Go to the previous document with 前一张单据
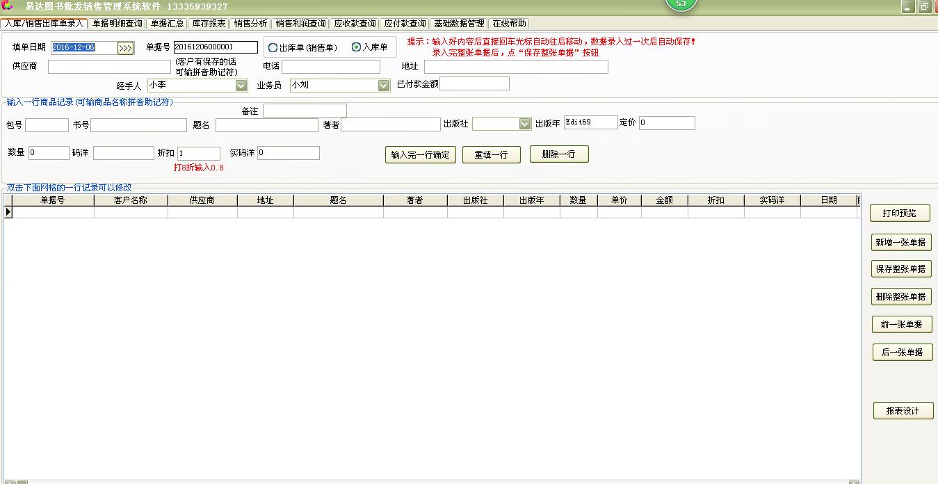Viewport: 938px width, 484px height. click(902, 324)
